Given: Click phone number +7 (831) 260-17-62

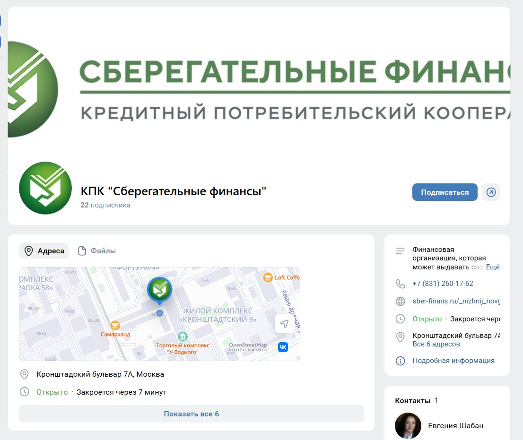Looking at the screenshot, I should tap(443, 284).
